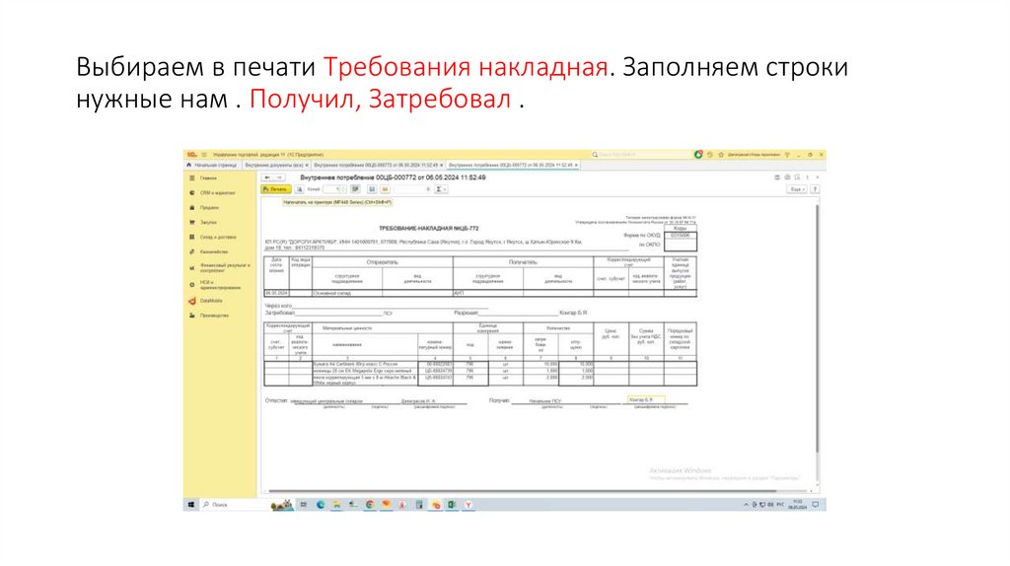Open the sigma sum dropdown

(441, 189)
